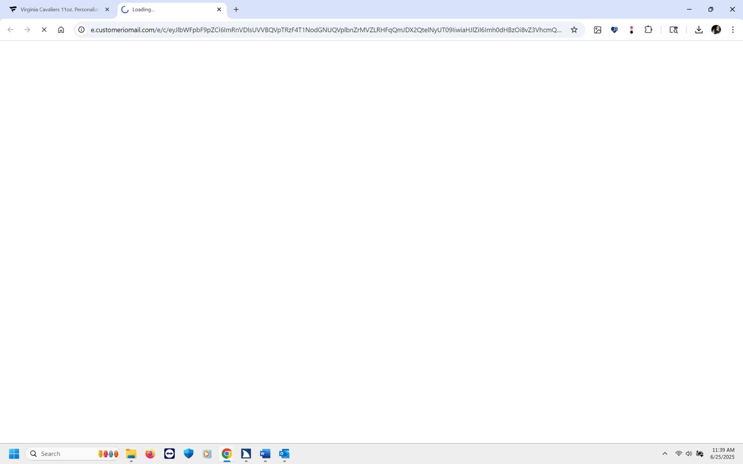
Task: Open a new browser tab
Action: pos(236,9)
